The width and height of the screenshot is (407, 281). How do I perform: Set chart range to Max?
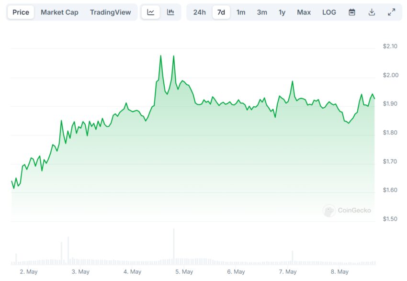[304, 12]
